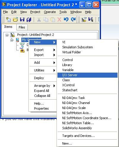Collapse the Project: Untitled Project 2 tree node
Viewport: 119px width, 147px height.
coord(7,35)
